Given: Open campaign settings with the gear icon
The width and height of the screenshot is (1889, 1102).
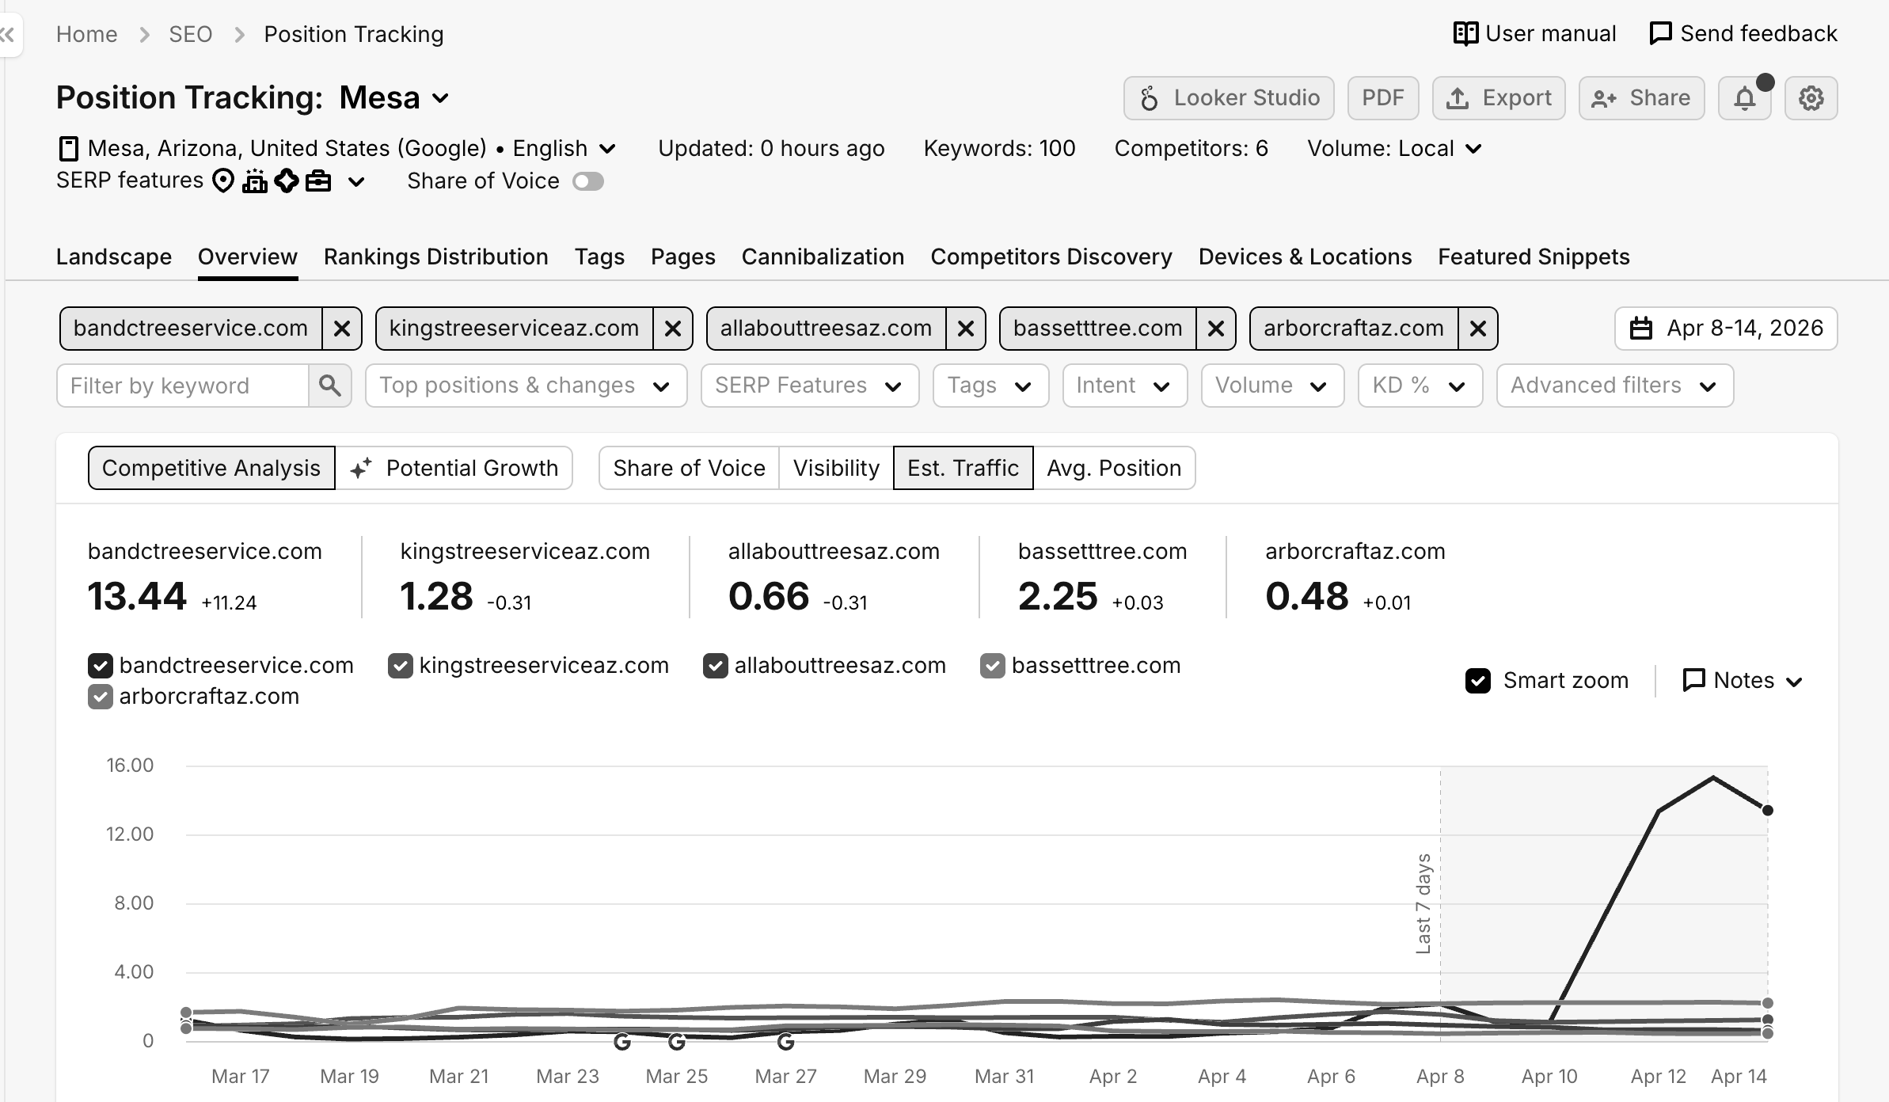Looking at the screenshot, I should click(x=1811, y=97).
